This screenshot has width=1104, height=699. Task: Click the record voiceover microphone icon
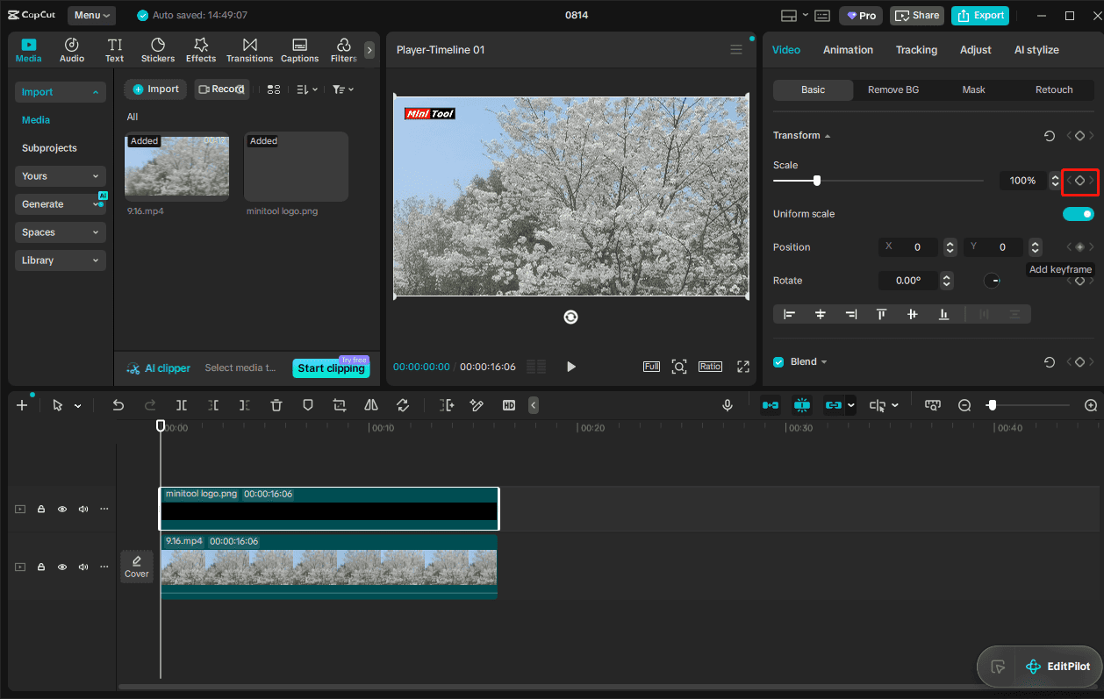(x=728, y=405)
